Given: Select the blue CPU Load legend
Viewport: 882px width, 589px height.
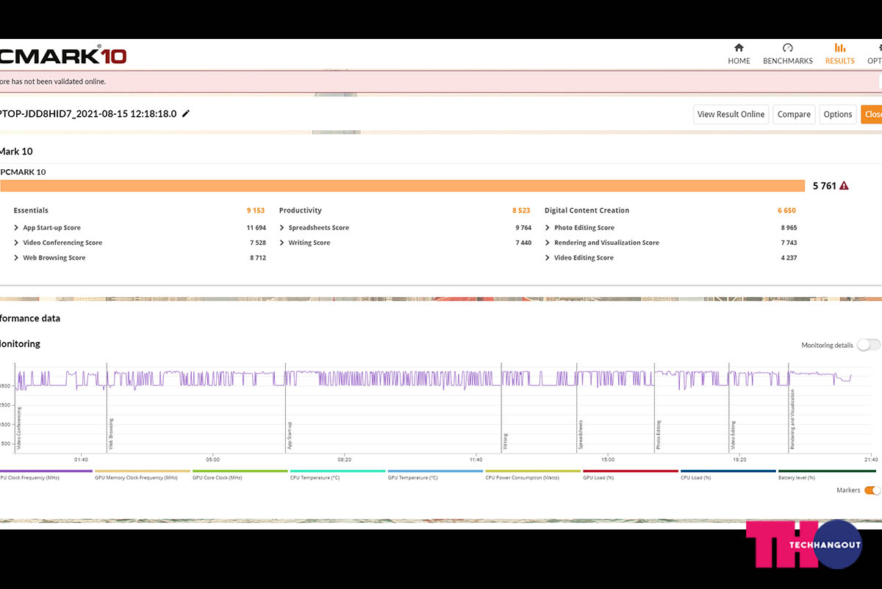Looking at the screenshot, I should pyautogui.click(x=728, y=474).
